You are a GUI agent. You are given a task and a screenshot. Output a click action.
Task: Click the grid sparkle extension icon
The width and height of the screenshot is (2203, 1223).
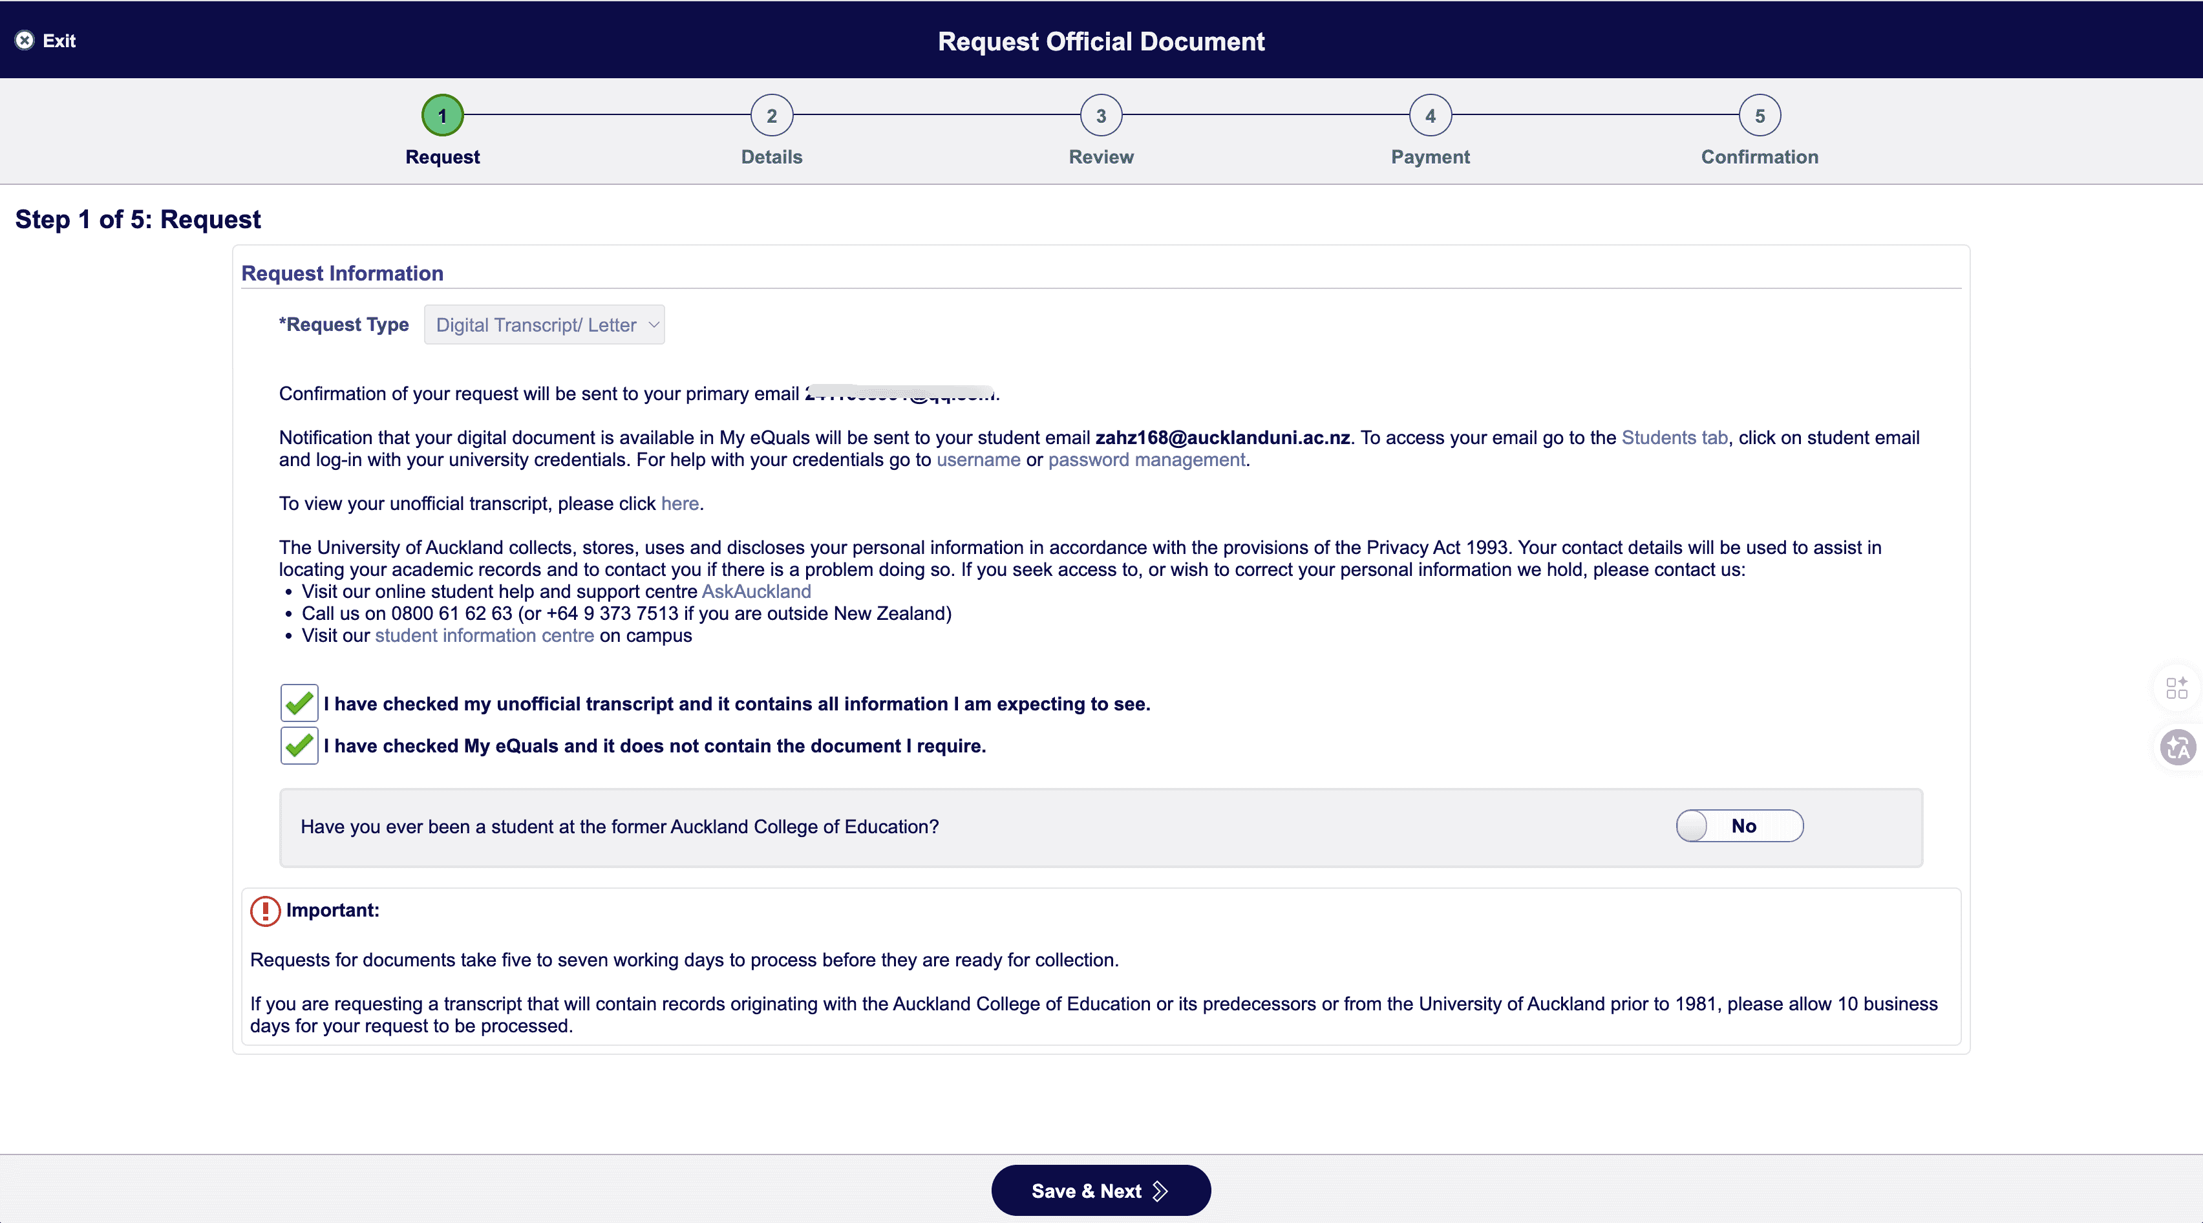[2176, 688]
